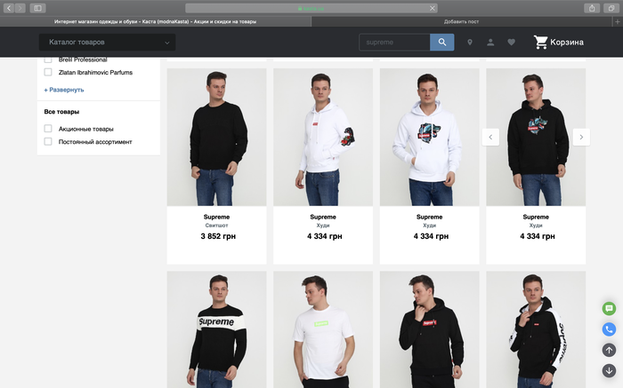Switch to the Добавить пост tab

click(461, 20)
